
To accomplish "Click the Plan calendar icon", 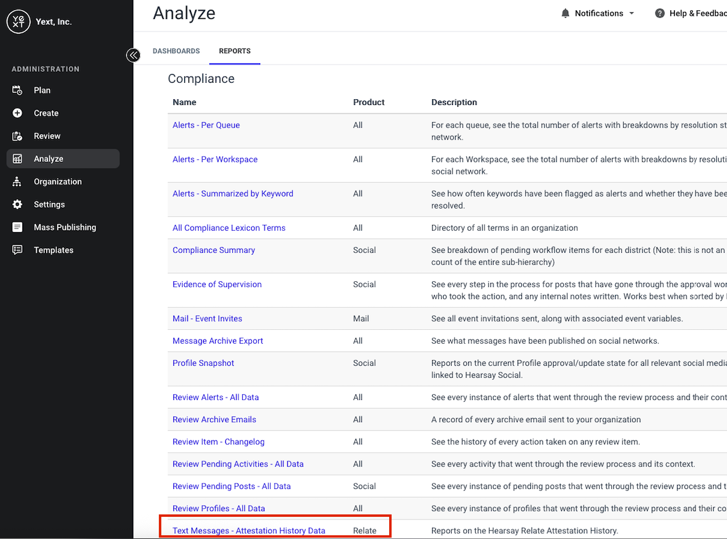I will click(17, 90).
